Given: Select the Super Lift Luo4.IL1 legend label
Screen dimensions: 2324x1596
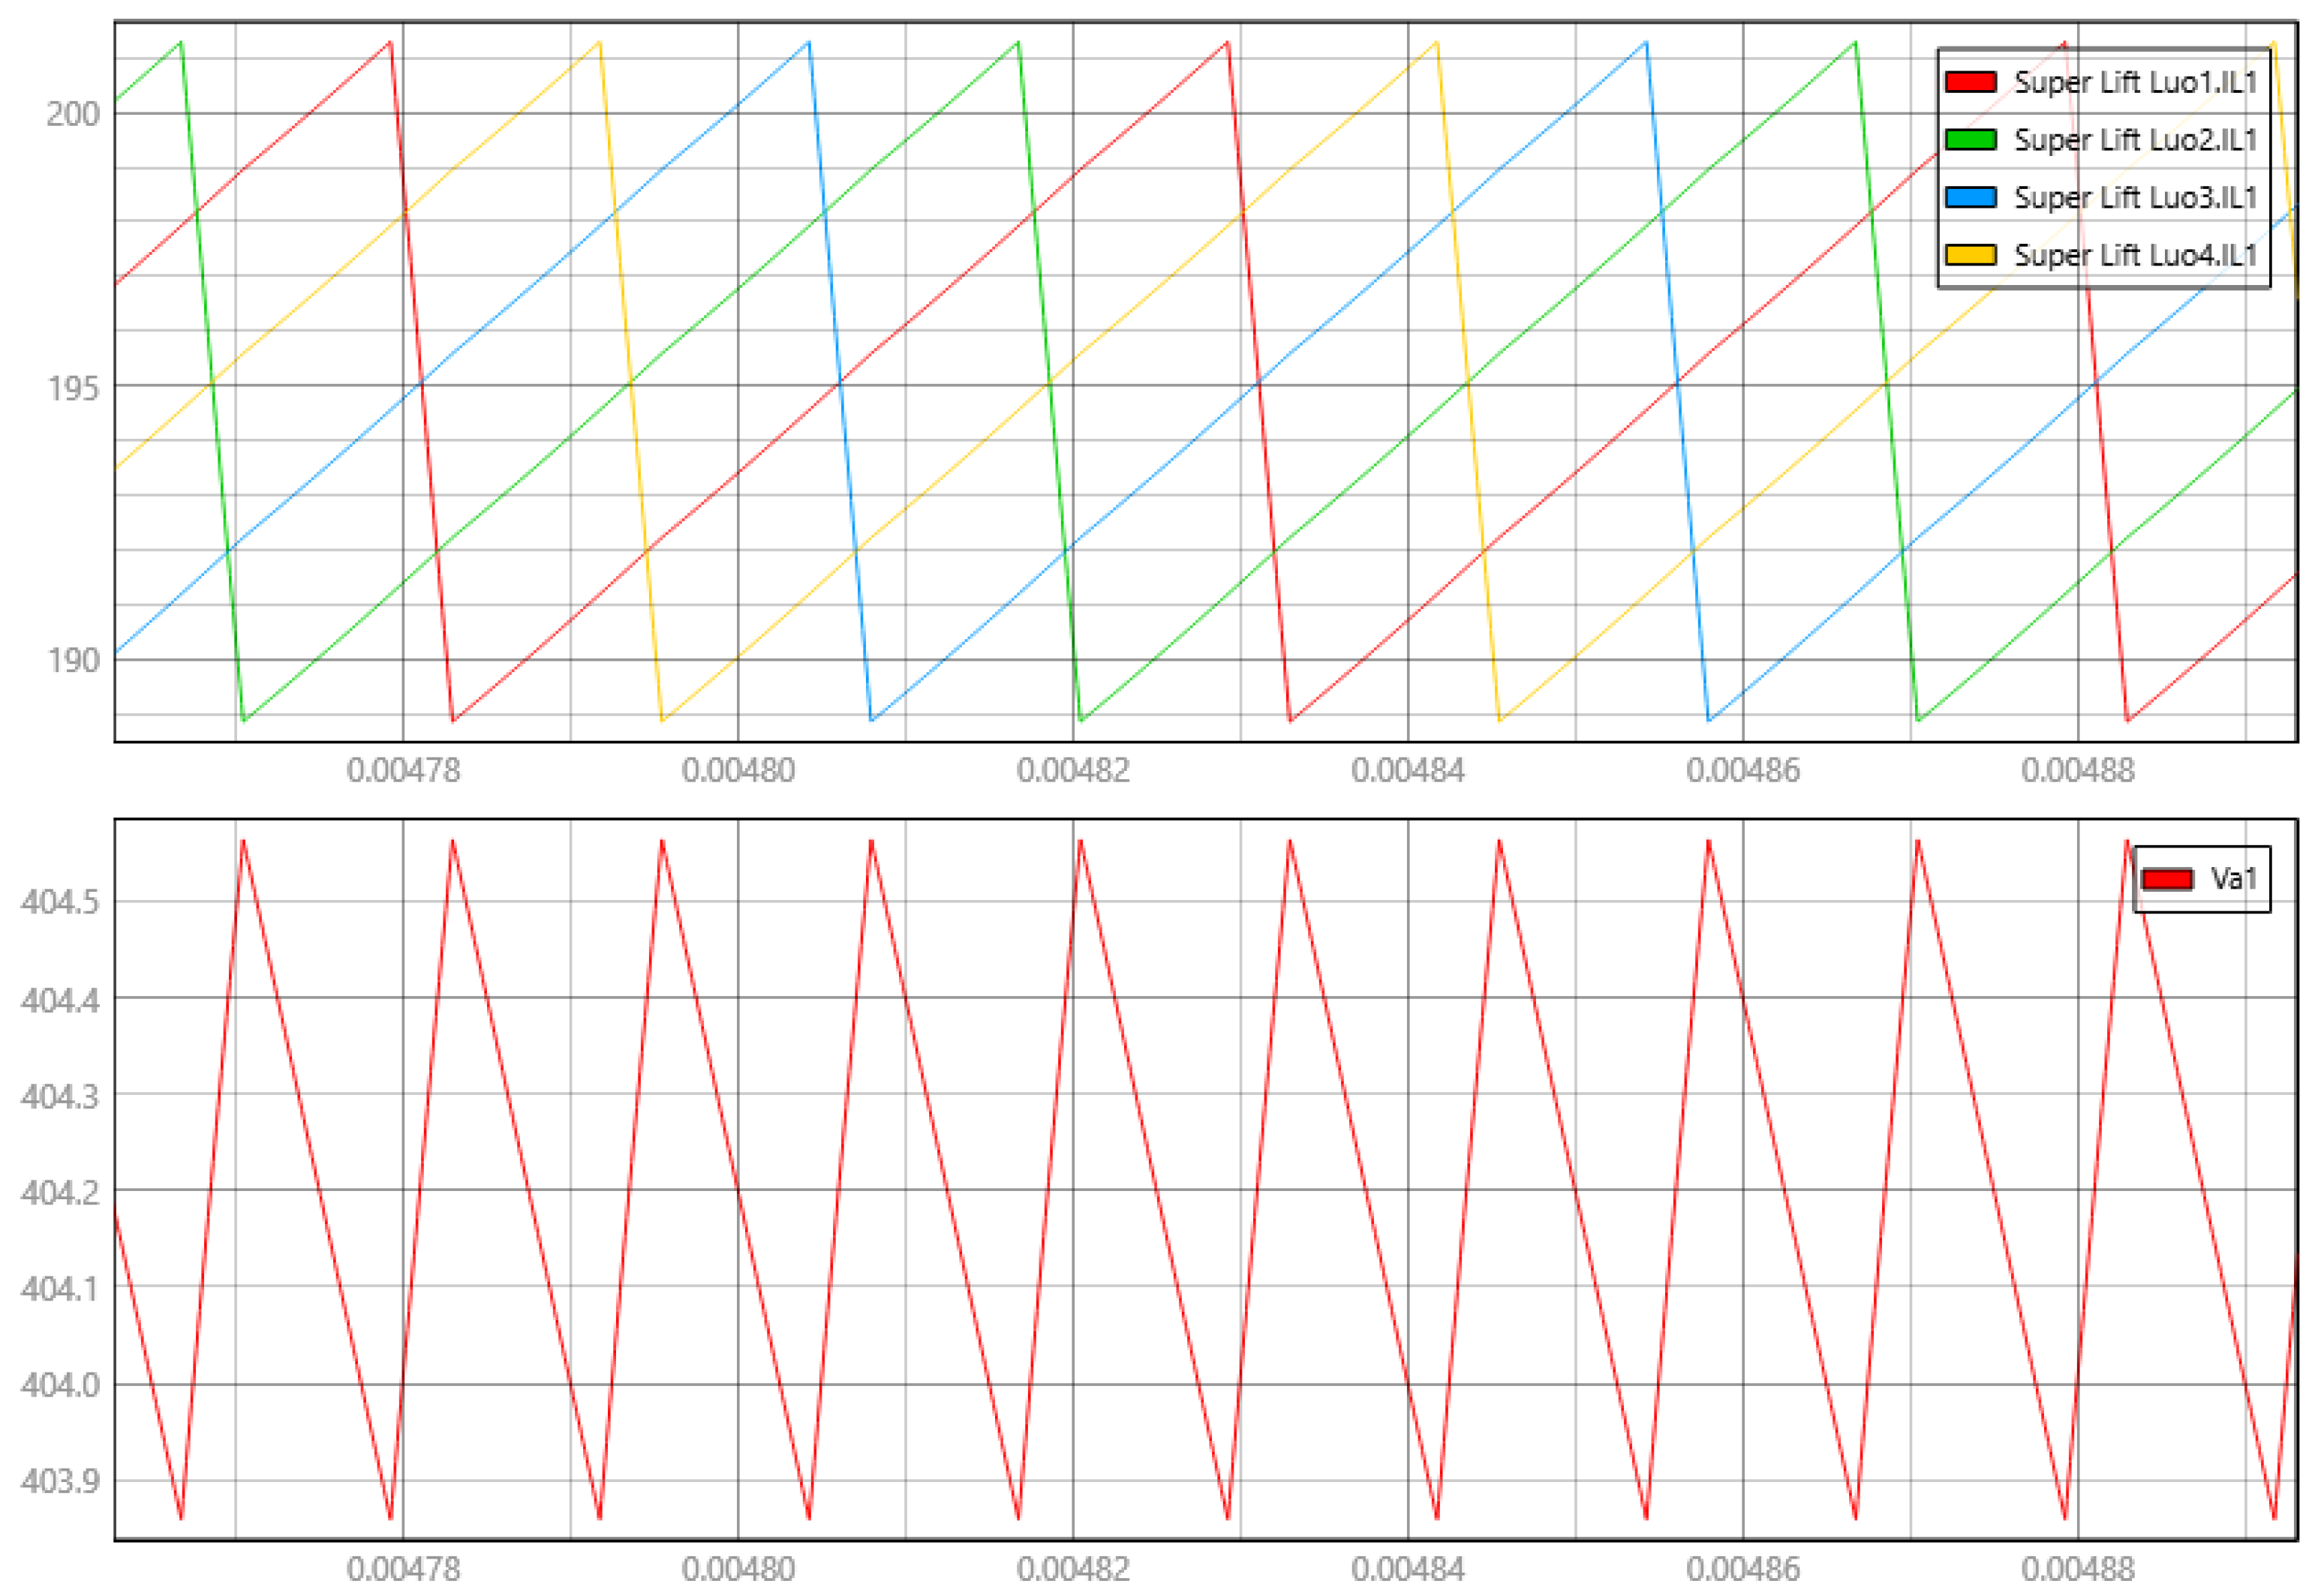Looking at the screenshot, I should click(x=2135, y=255).
